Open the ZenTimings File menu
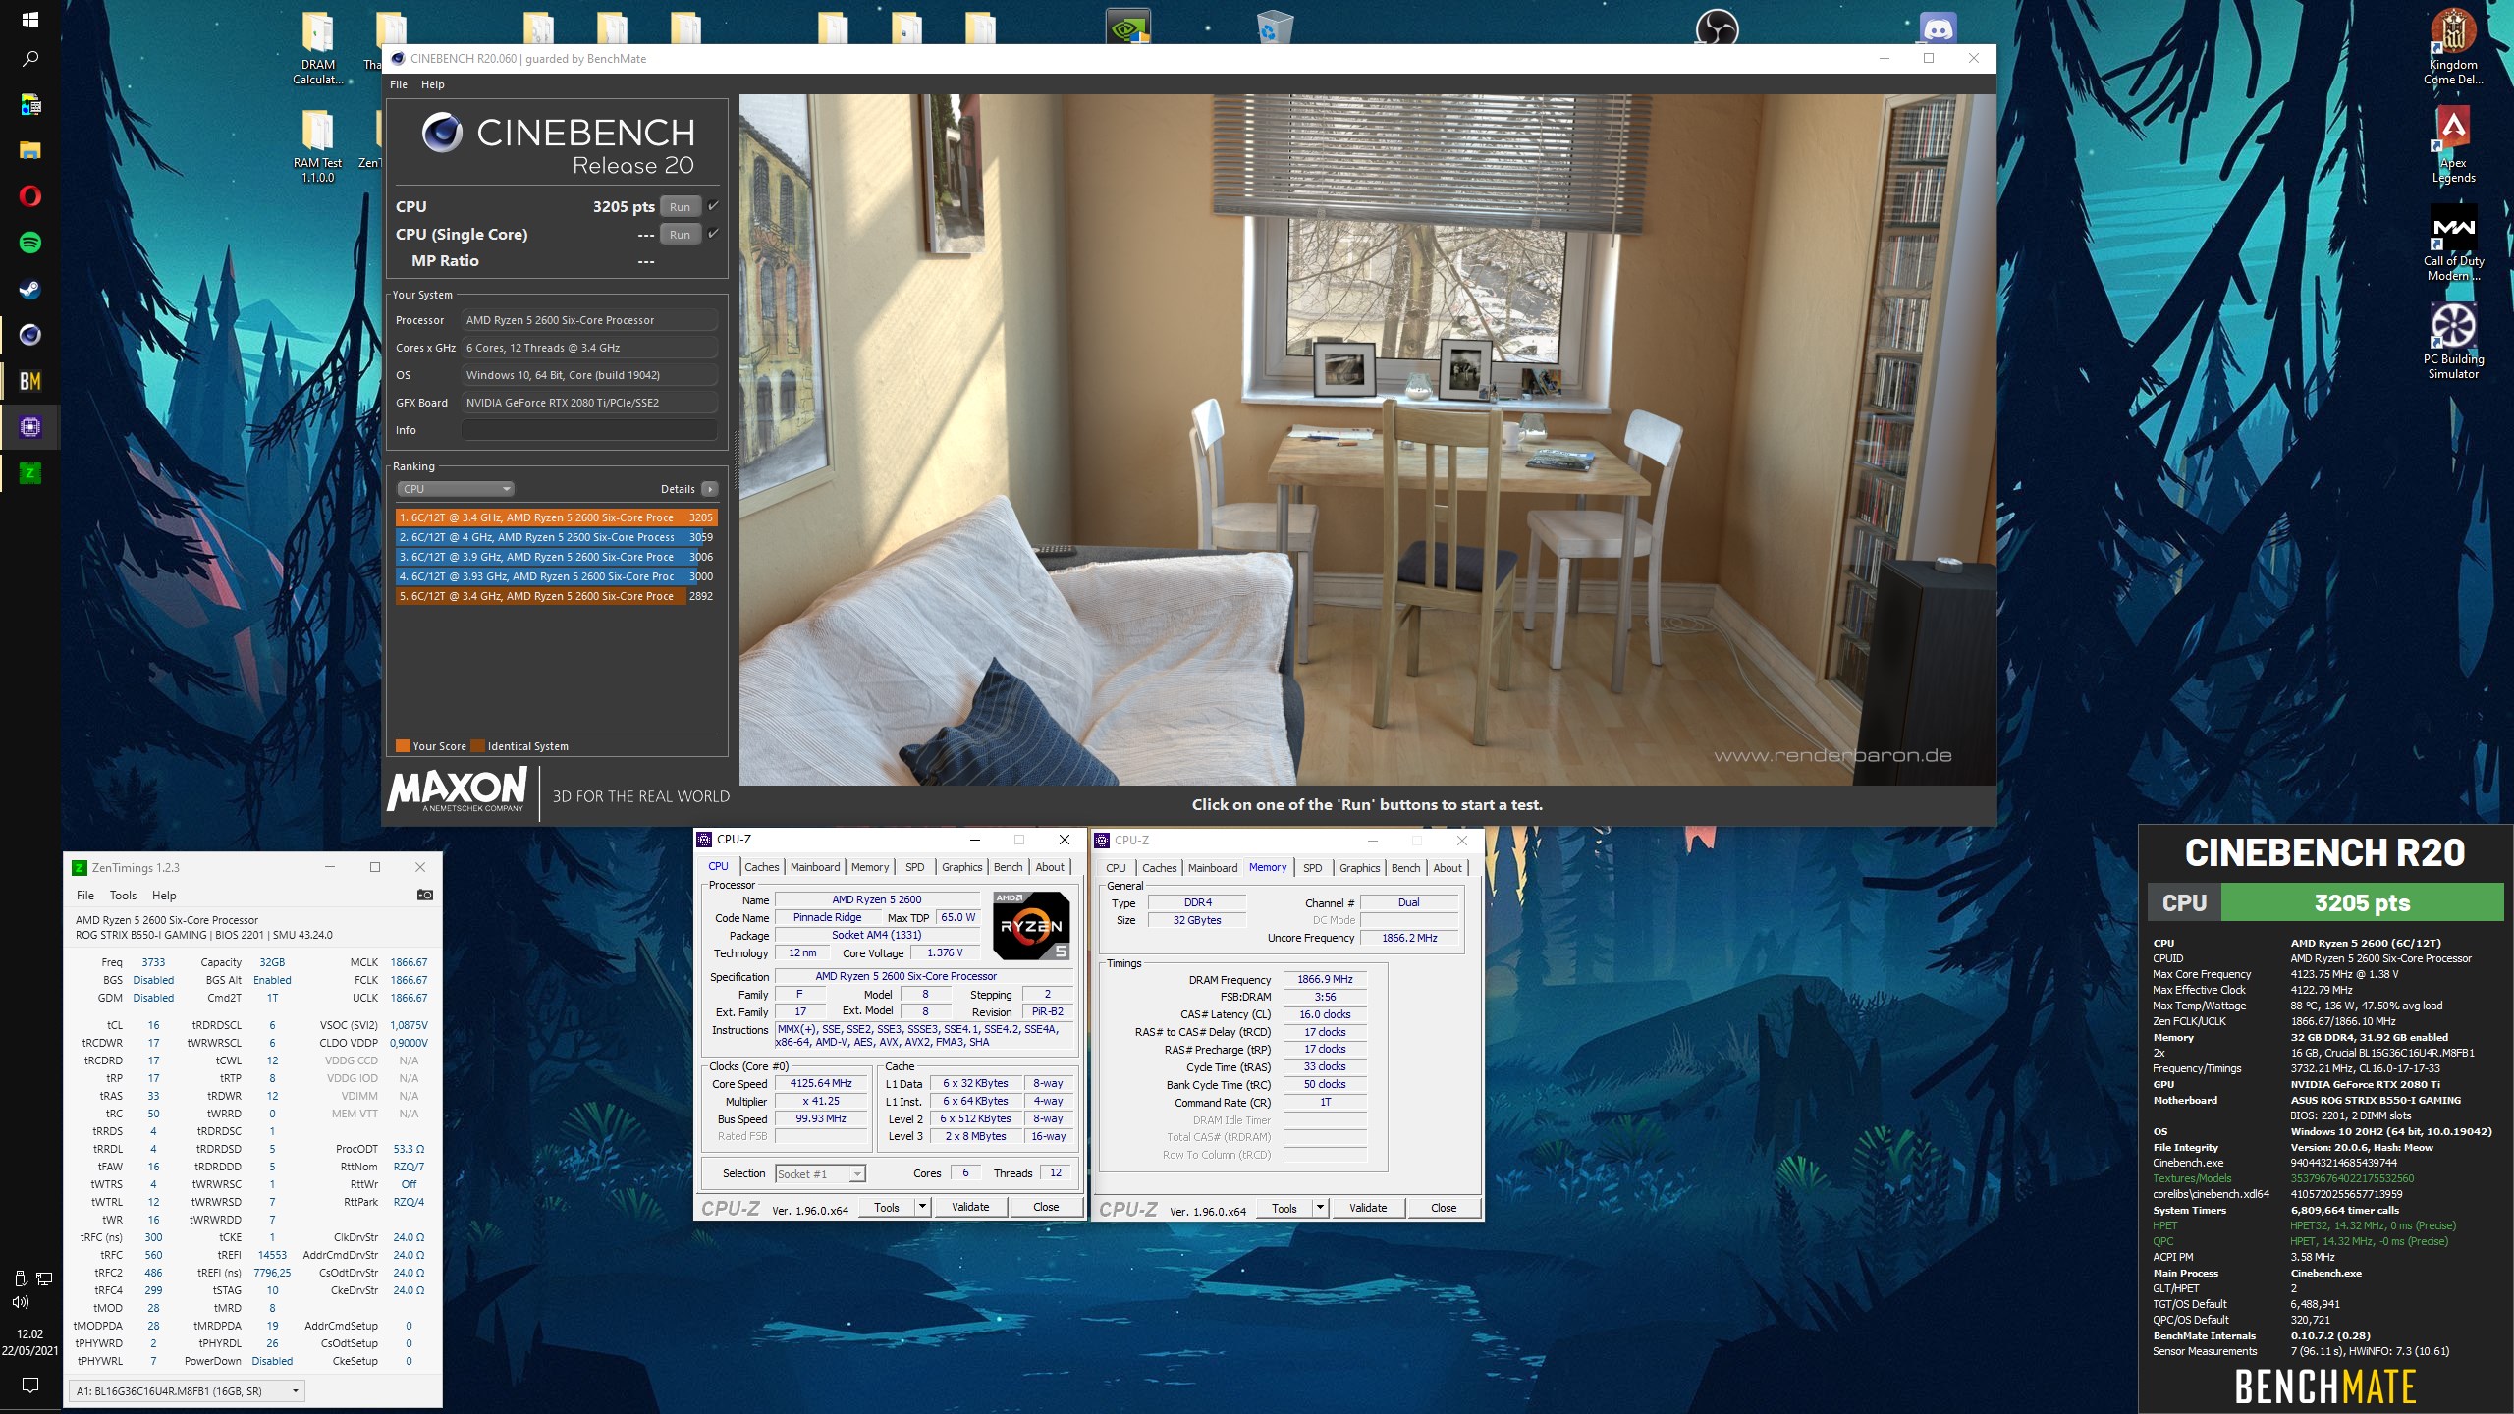Image resolution: width=2514 pixels, height=1414 pixels. click(x=85, y=896)
